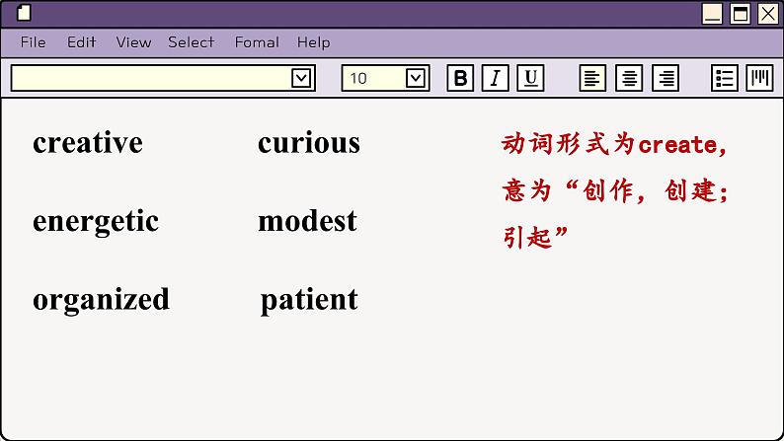Click inside the empty font name field

(148, 79)
